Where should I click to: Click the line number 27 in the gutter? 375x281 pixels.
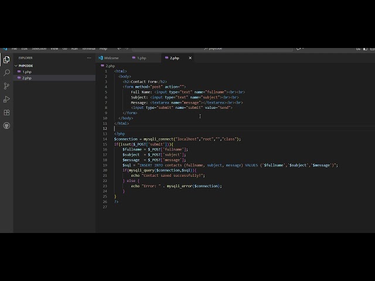(x=105, y=207)
